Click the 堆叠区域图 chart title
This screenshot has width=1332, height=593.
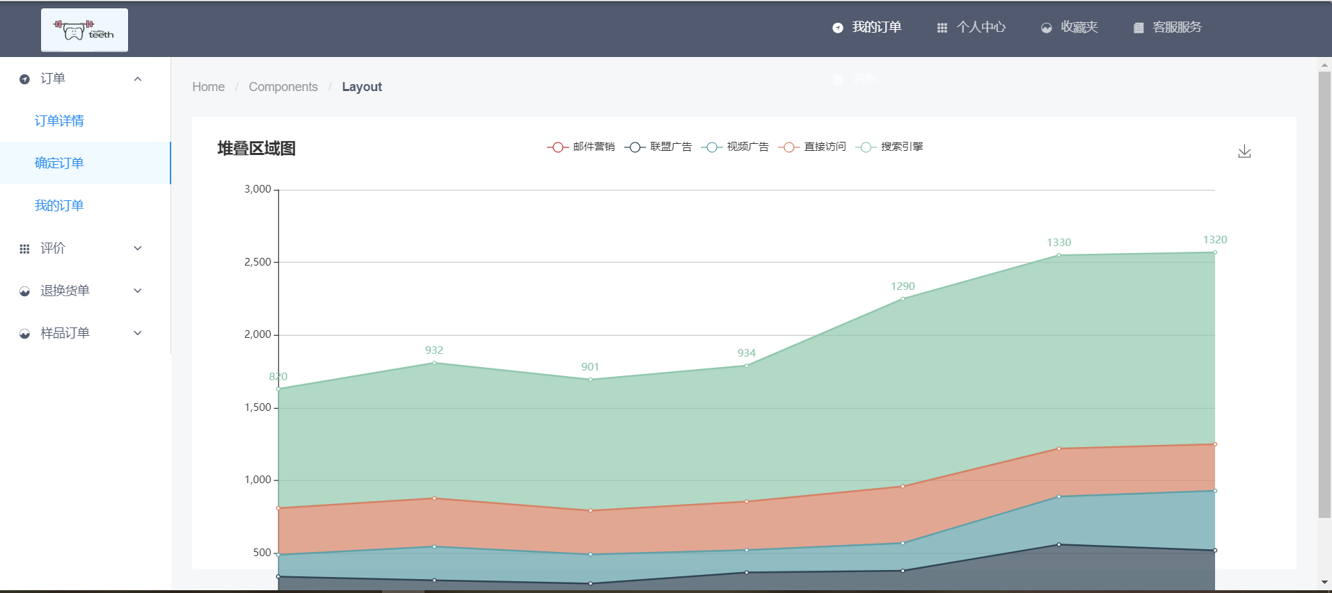point(257,149)
